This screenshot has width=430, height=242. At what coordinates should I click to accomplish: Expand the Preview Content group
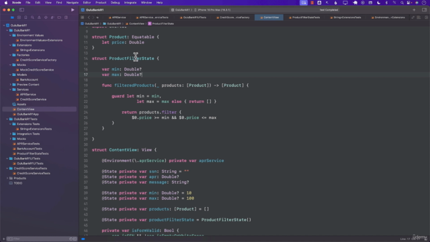point(11,85)
